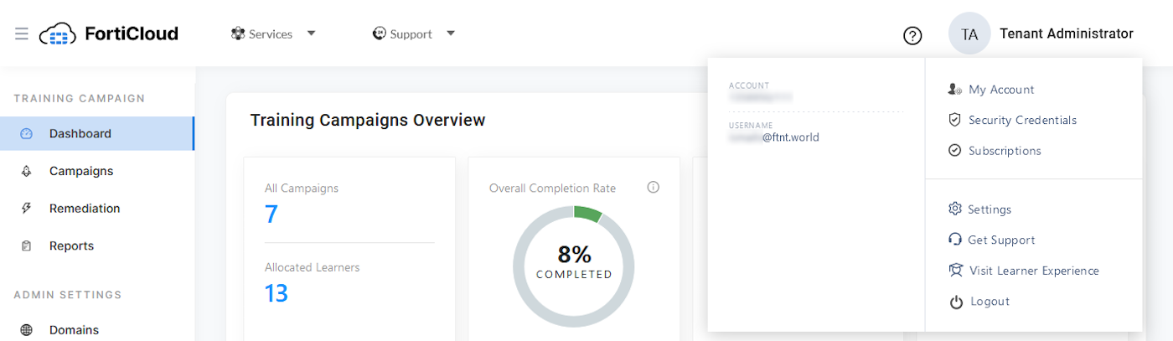This screenshot has width=1173, height=341.
Task: Click the Campaigns rocket icon
Action: point(26,171)
